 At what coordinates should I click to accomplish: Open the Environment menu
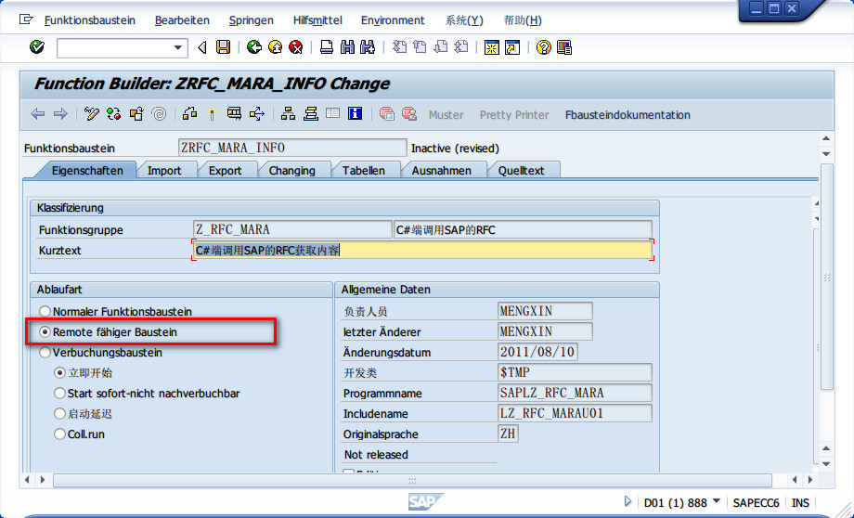click(393, 20)
